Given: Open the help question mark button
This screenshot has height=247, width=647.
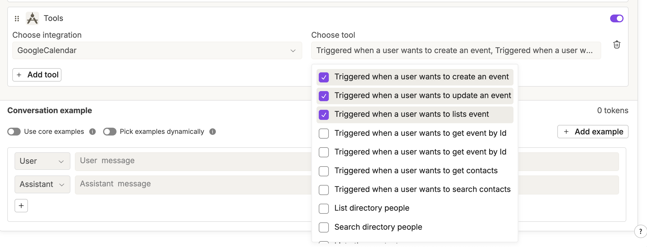Looking at the screenshot, I should point(640,231).
